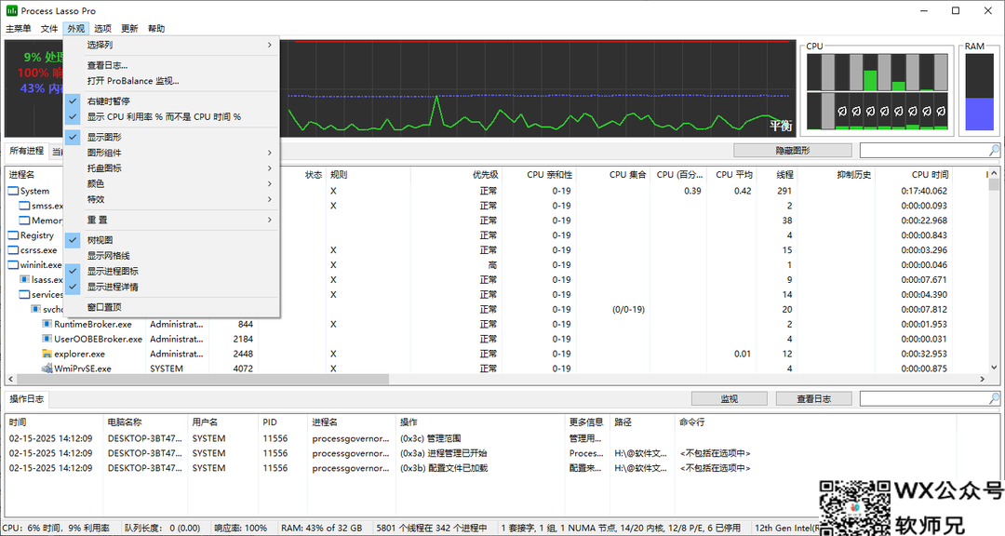Expand the 托盘图标 submenu
The image size is (1005, 536).
171,168
